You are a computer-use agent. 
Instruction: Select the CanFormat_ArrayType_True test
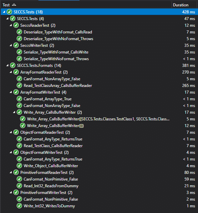coord(48,99)
